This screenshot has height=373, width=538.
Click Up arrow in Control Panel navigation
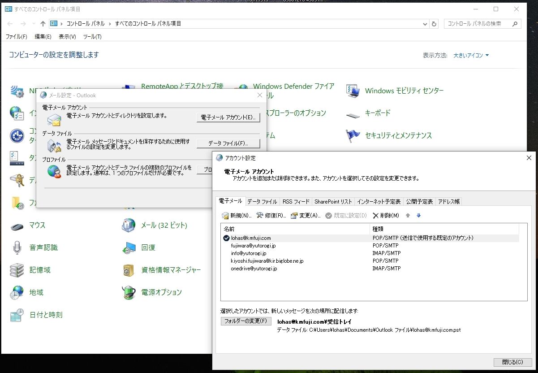(x=43, y=24)
